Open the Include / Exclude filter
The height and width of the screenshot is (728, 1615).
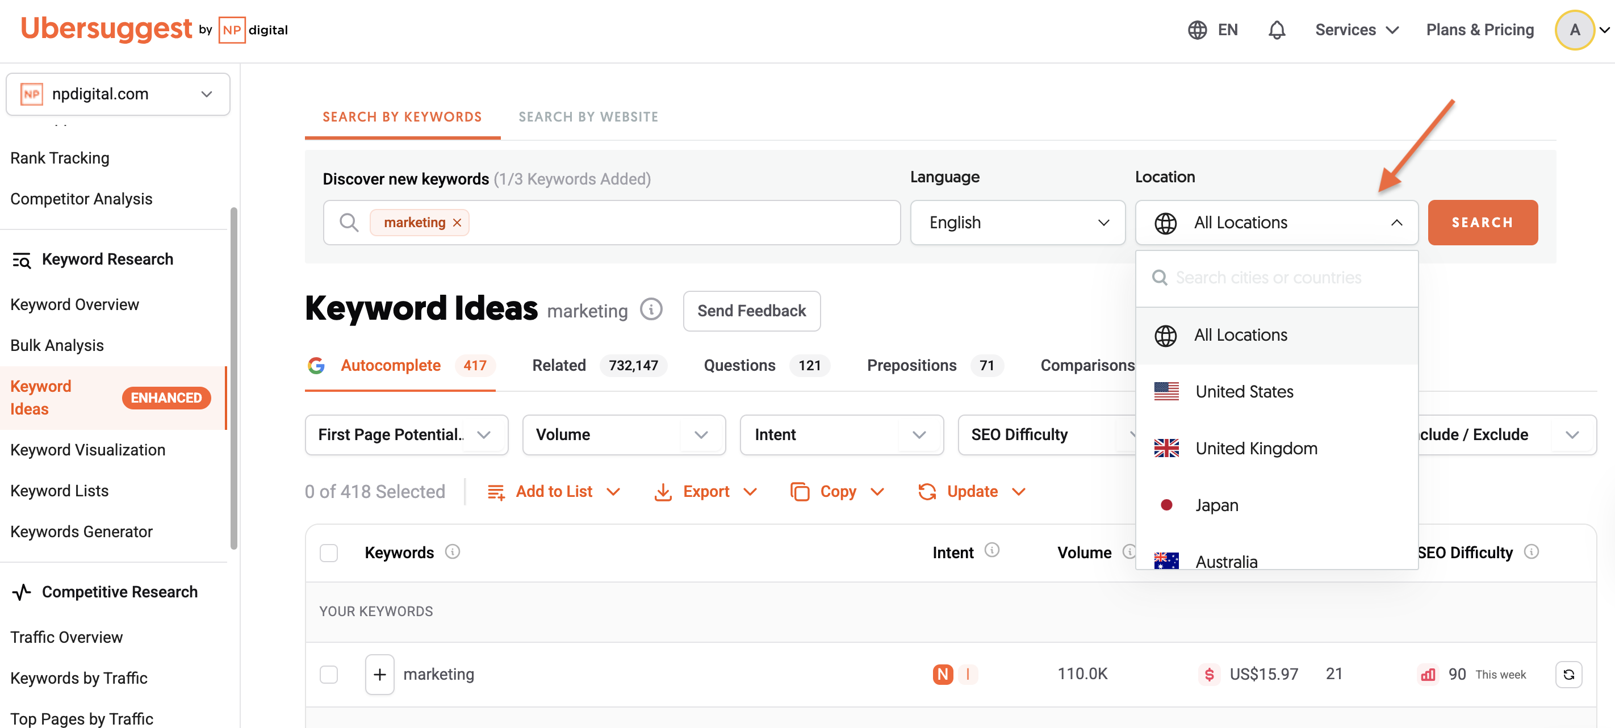click(1507, 435)
